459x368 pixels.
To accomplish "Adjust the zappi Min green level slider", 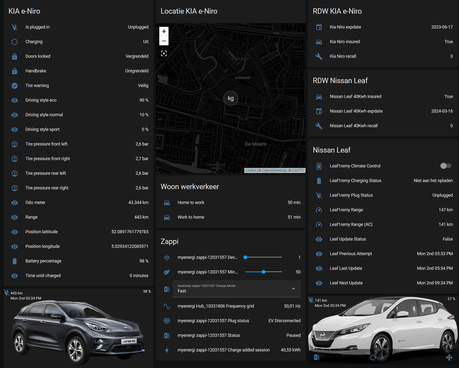I will [263, 272].
